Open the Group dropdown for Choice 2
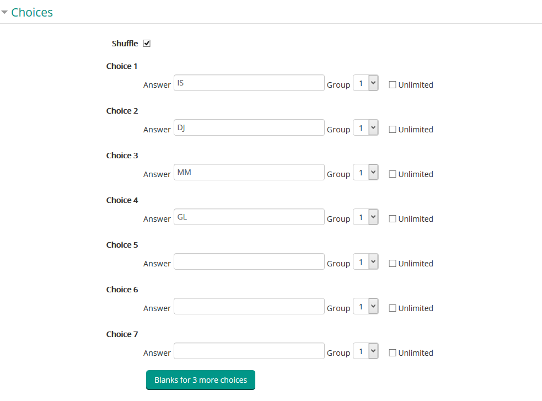The width and height of the screenshot is (542, 401). pyautogui.click(x=366, y=127)
